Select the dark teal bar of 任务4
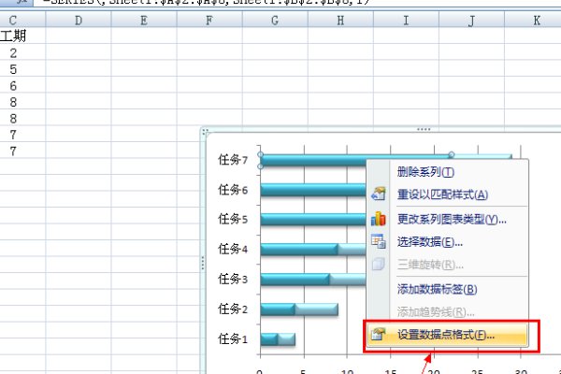Screen dimensions: 561x374 pos(299,249)
